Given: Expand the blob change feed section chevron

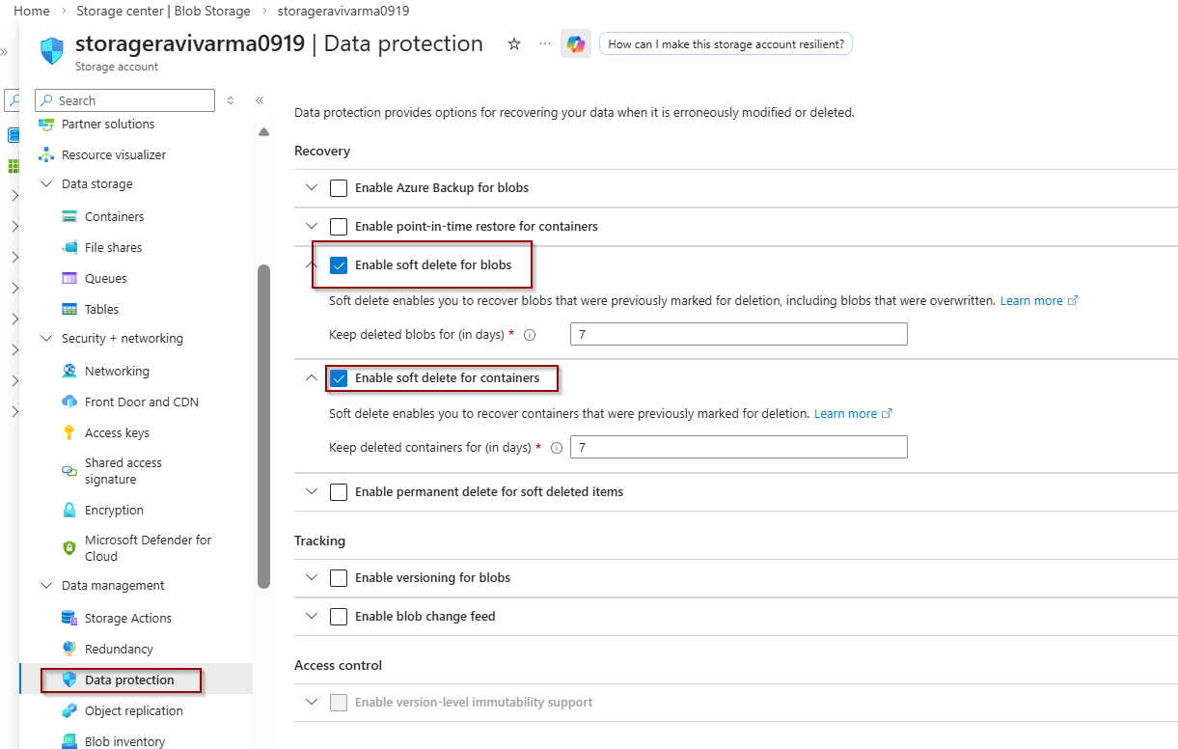Looking at the screenshot, I should coord(311,617).
